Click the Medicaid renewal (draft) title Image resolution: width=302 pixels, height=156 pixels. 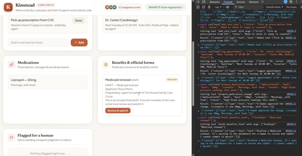[122, 80]
